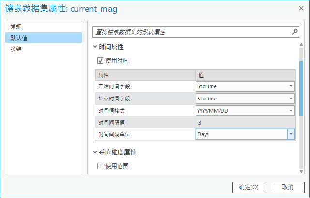Open the 时间值格式 dropdown
Image resolution: width=310 pixels, height=198 pixels.
(291, 111)
